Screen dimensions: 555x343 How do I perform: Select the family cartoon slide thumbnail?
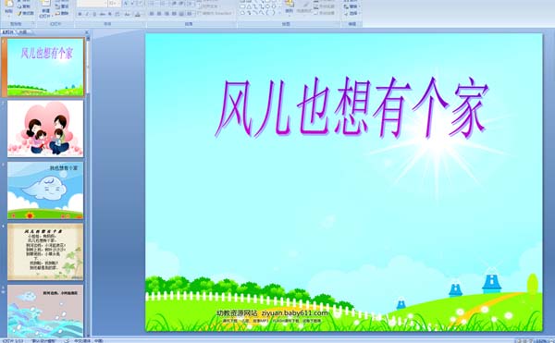point(45,129)
